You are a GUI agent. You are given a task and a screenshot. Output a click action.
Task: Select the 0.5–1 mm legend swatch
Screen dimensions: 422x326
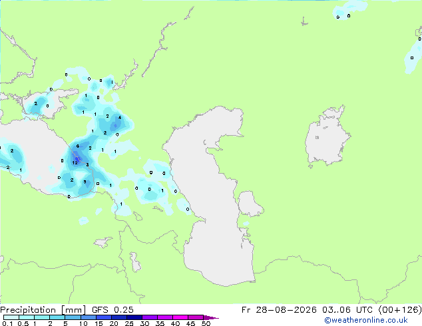[27, 317]
